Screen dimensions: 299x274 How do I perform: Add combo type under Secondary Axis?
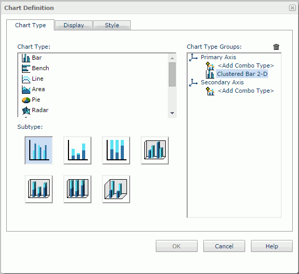(x=246, y=91)
